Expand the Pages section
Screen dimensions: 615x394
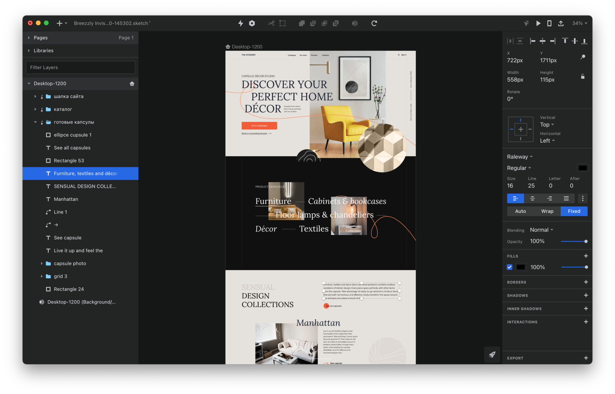(29, 38)
